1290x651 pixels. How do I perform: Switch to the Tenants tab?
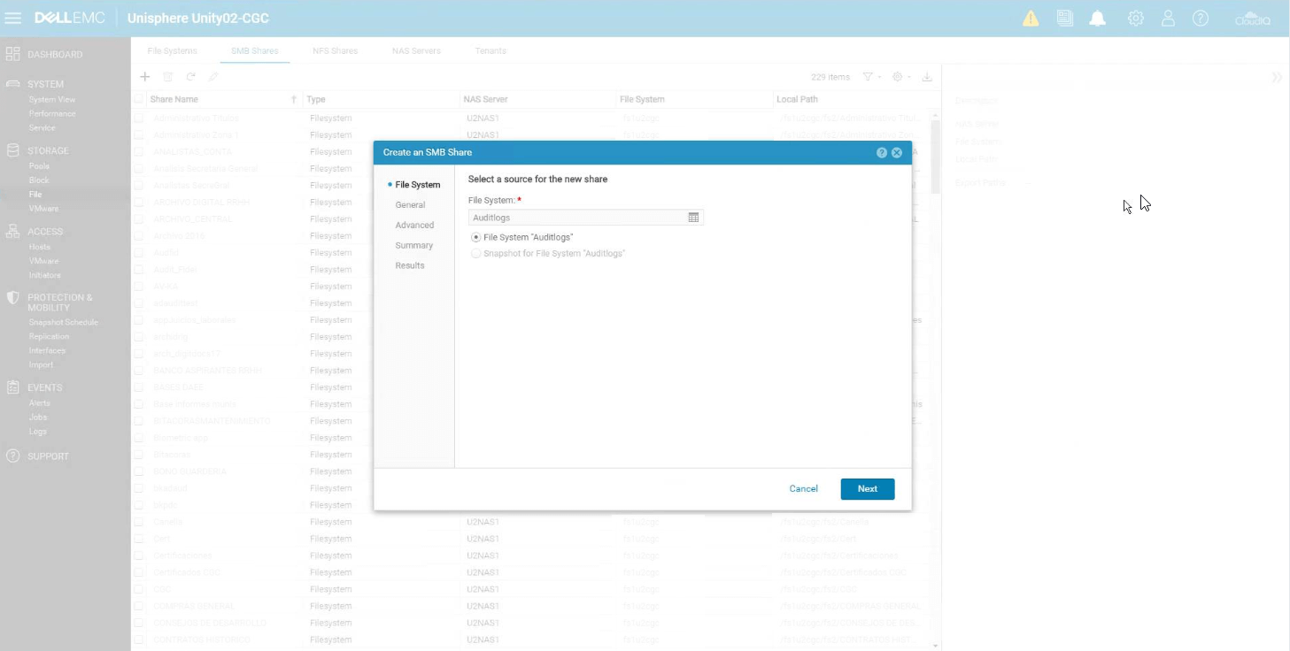click(491, 50)
